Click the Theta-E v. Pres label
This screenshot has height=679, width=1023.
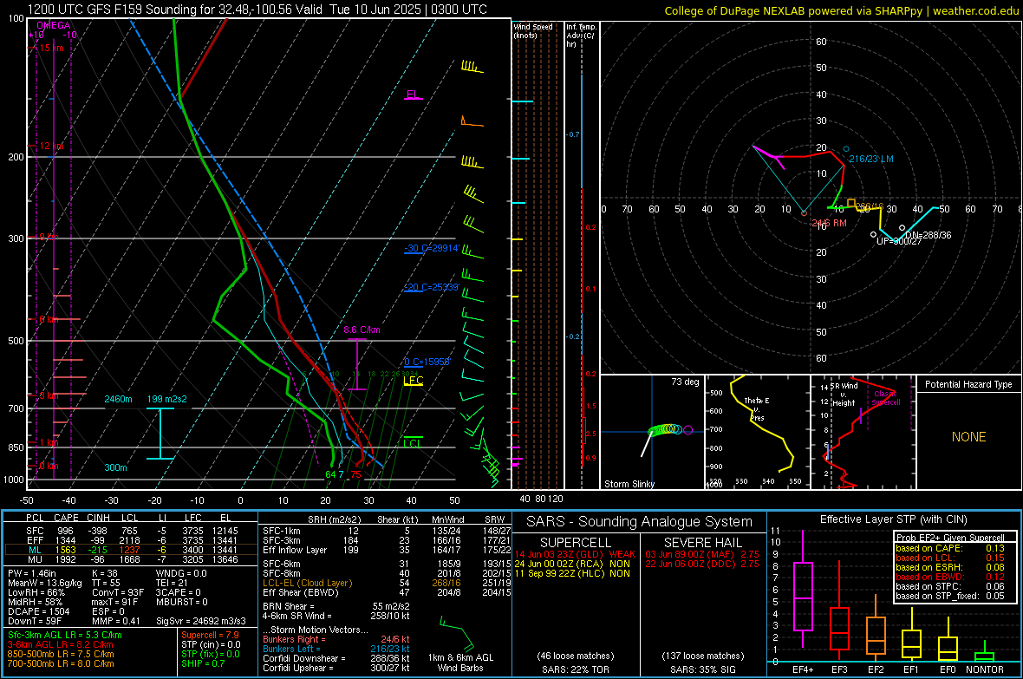757,408
